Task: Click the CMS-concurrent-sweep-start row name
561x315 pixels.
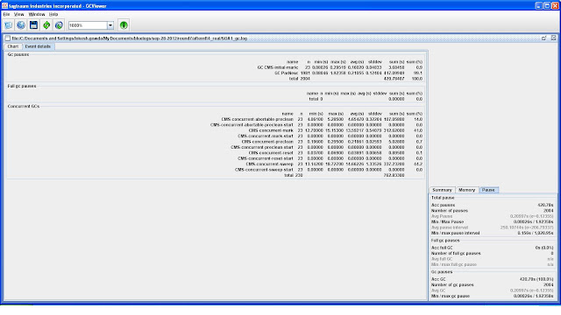Action: click(x=264, y=170)
